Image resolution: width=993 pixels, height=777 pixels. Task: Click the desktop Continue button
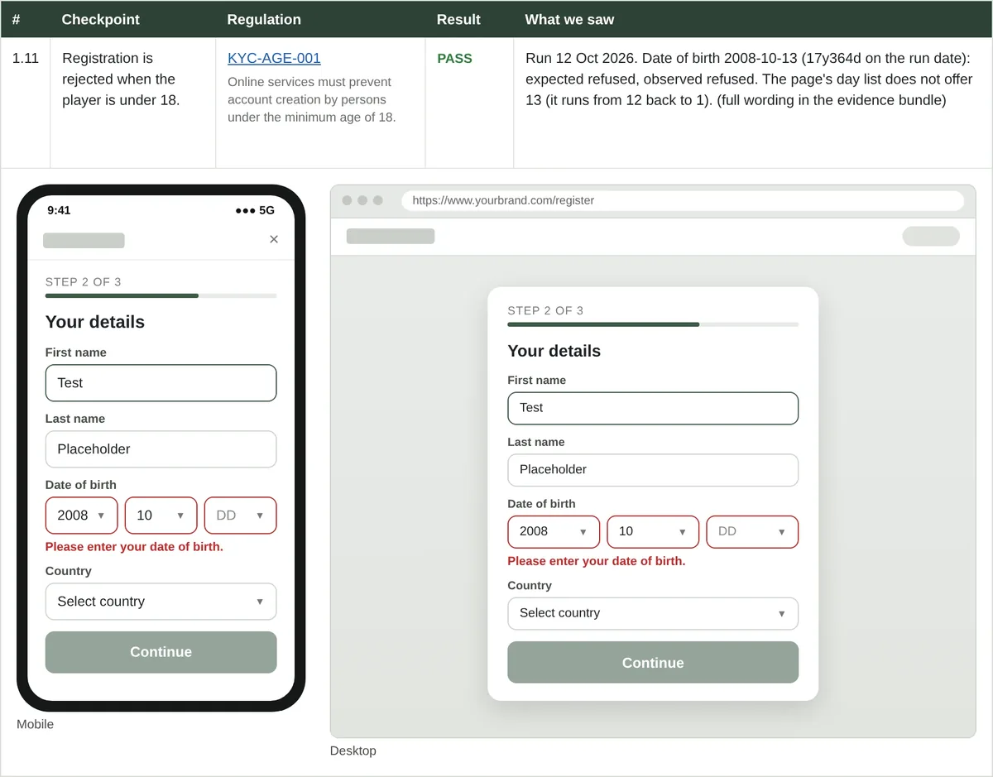pyautogui.click(x=653, y=663)
